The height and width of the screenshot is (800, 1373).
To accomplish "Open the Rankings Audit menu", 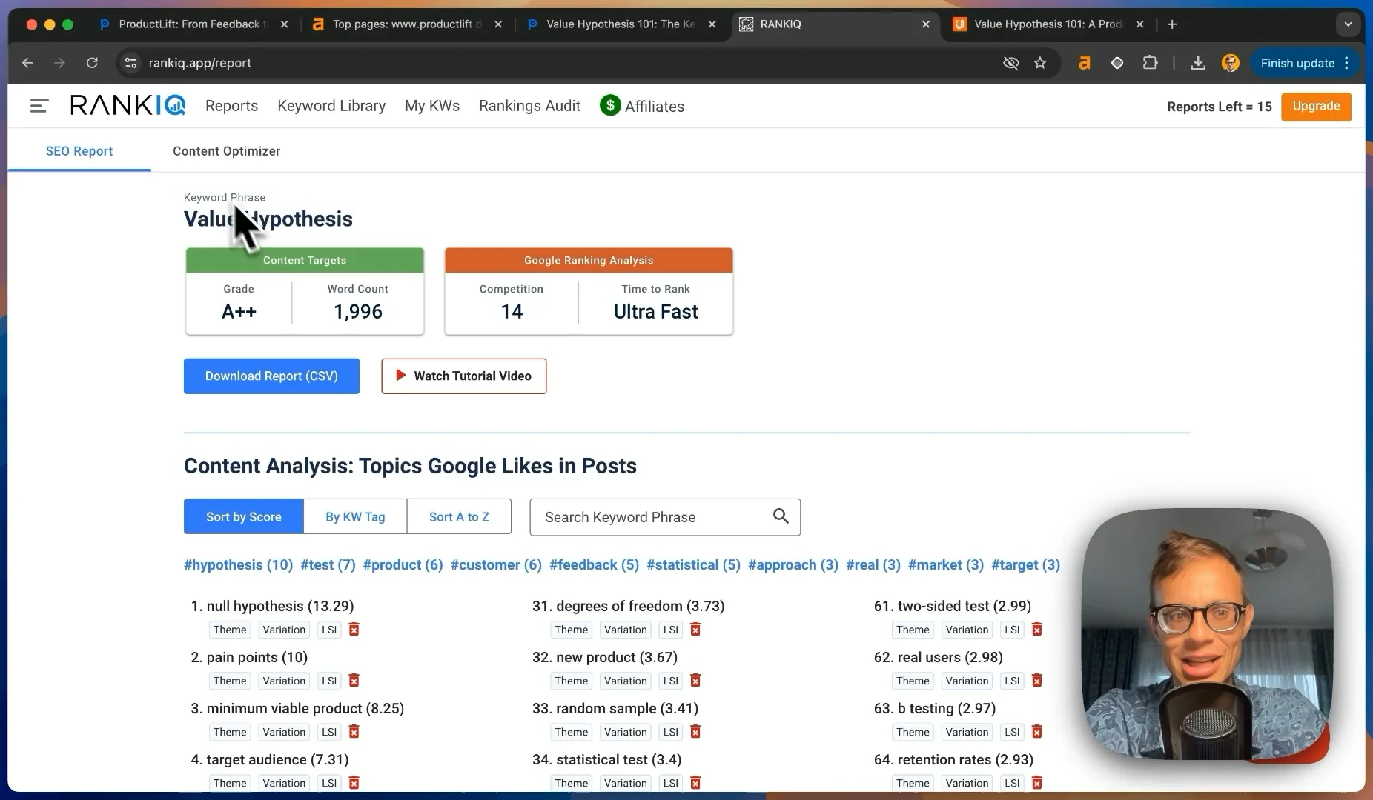I will [x=529, y=106].
